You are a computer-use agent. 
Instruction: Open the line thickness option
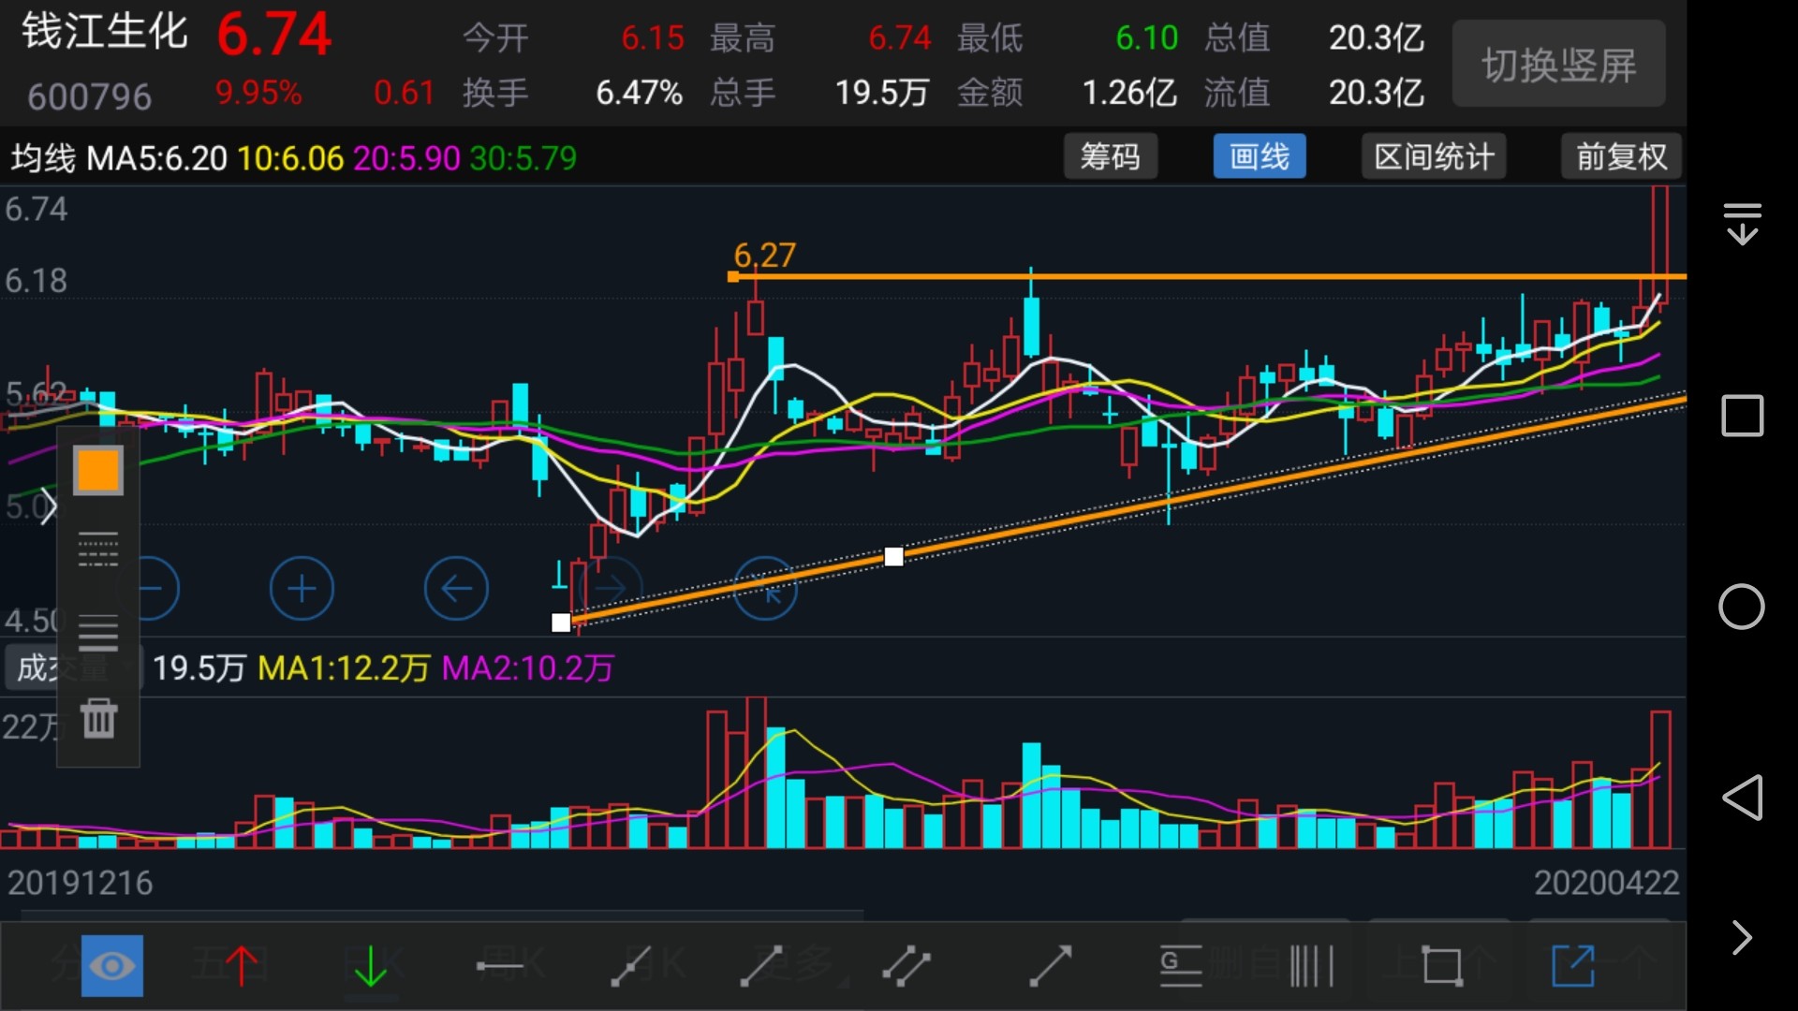[x=98, y=633]
